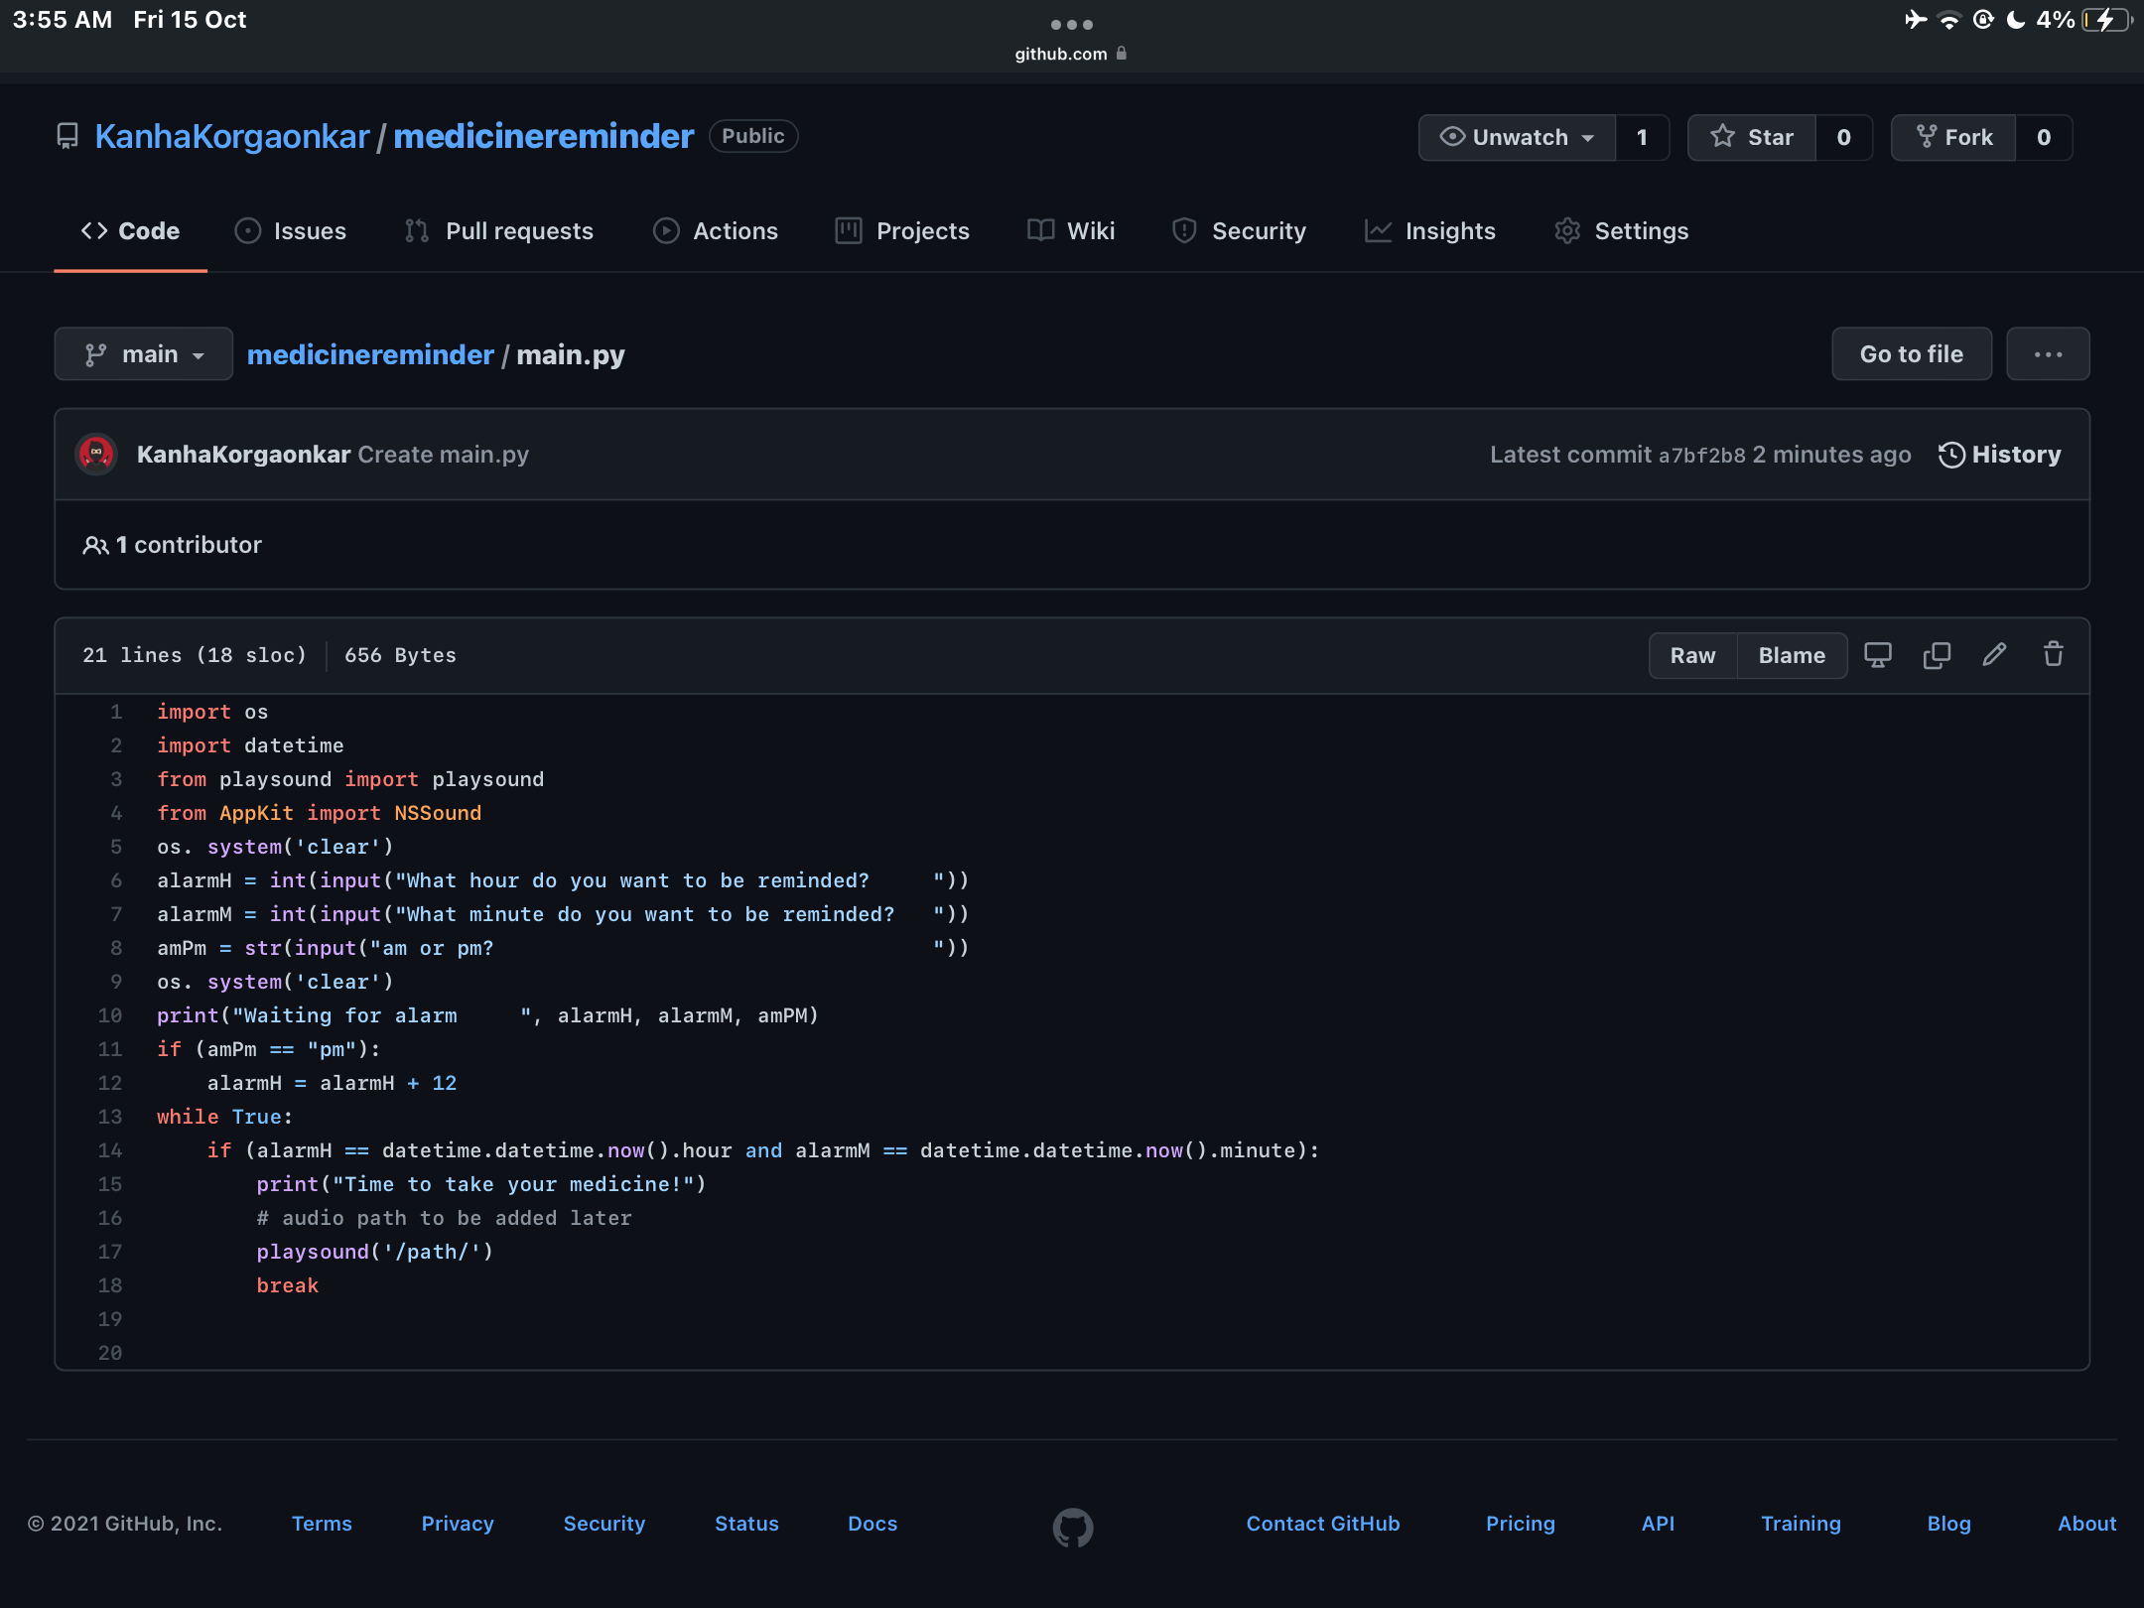Image resolution: width=2144 pixels, height=1608 pixels.
Task: Click the History clock icon
Action: point(1951,455)
